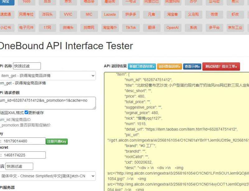
Task: Click the blue 查看示例 button
Action: [192, 66]
